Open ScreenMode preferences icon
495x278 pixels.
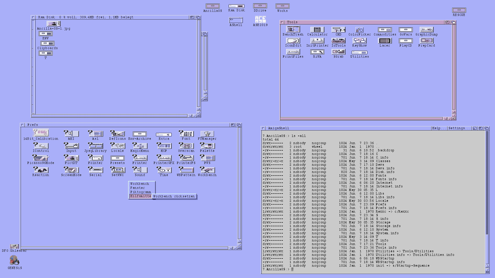click(x=71, y=170)
